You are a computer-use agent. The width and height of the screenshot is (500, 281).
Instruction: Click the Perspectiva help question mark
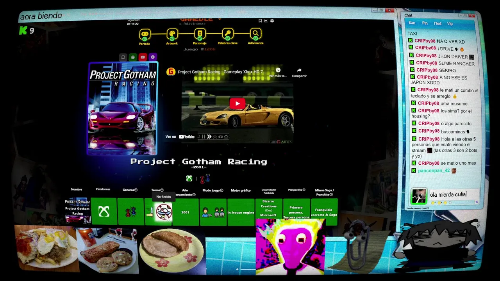[304, 190]
